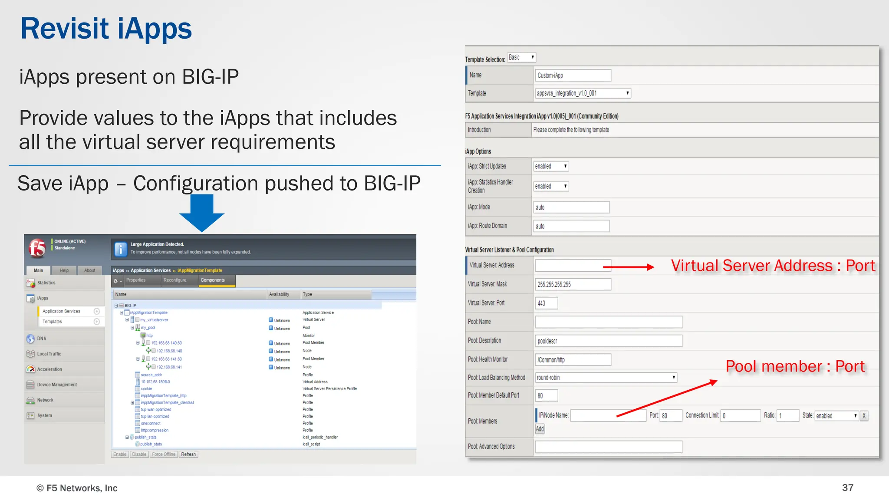Collapse the my_pool tree node

(x=132, y=328)
